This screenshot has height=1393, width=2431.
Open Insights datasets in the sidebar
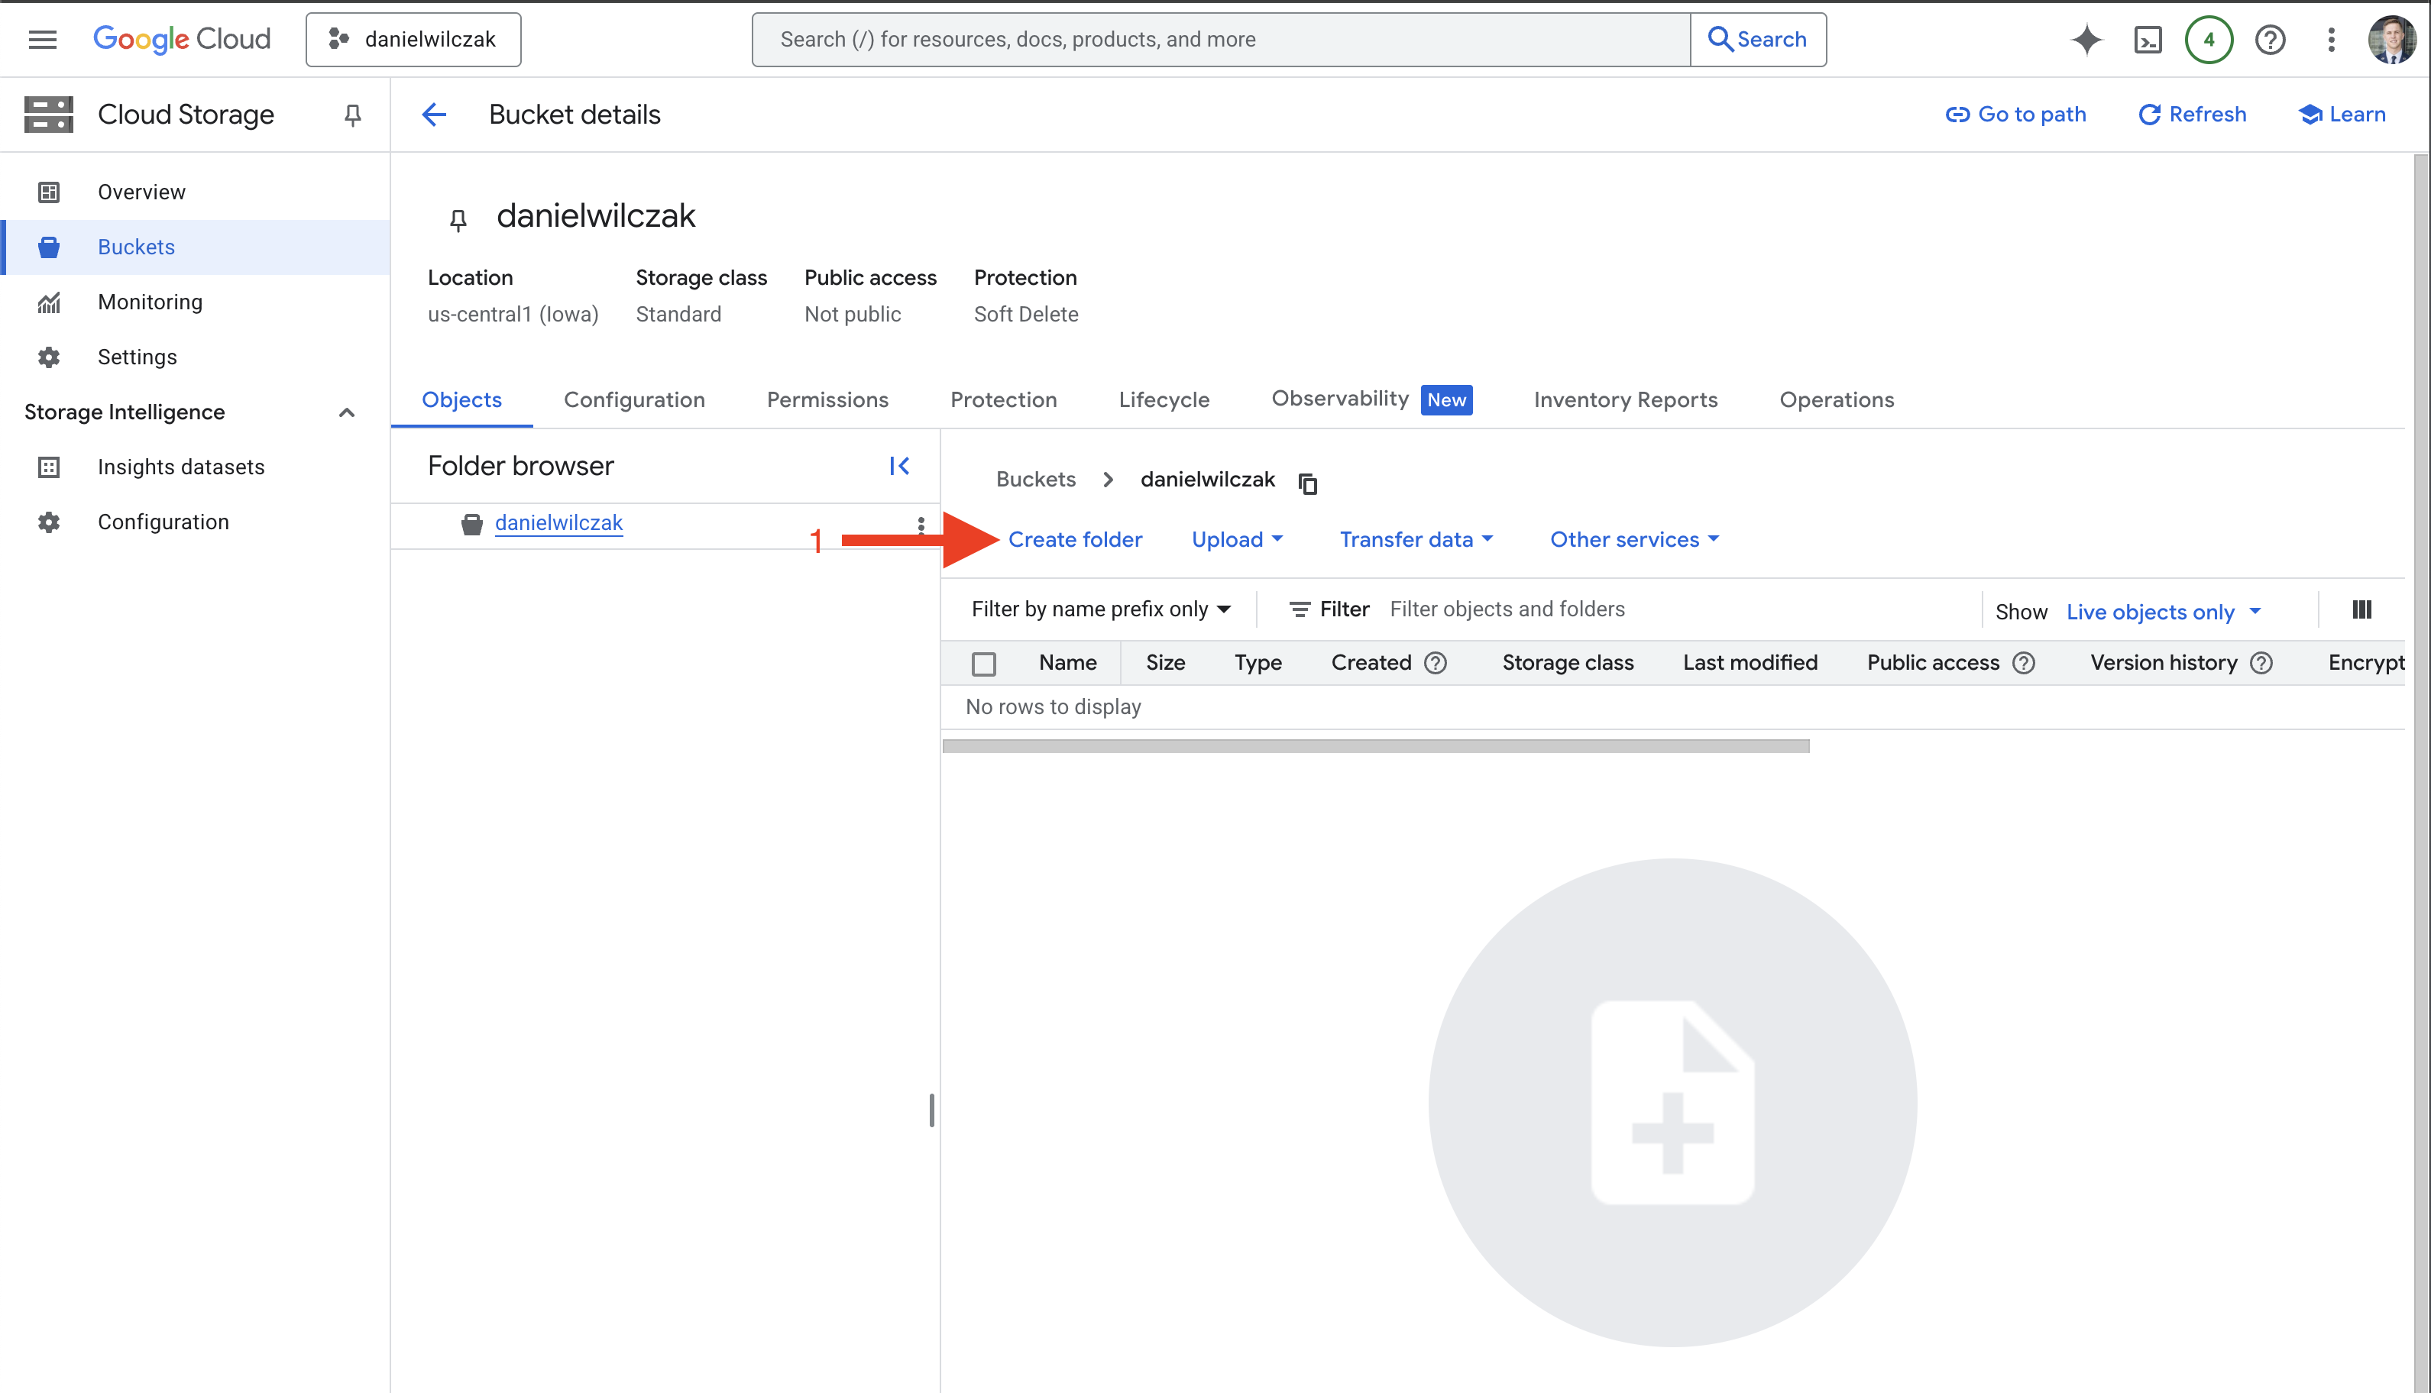(x=196, y=467)
